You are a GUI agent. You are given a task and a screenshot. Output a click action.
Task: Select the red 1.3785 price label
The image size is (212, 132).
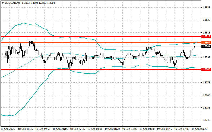[x=206, y=69]
